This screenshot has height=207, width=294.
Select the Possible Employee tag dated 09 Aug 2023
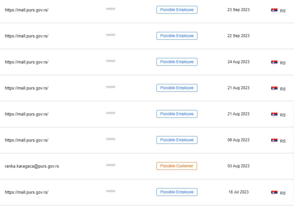coord(177,140)
